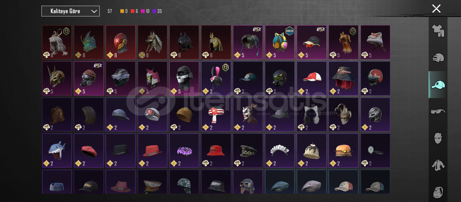Choose the purple flower crown item
The width and height of the screenshot is (461, 202).
click(184, 150)
